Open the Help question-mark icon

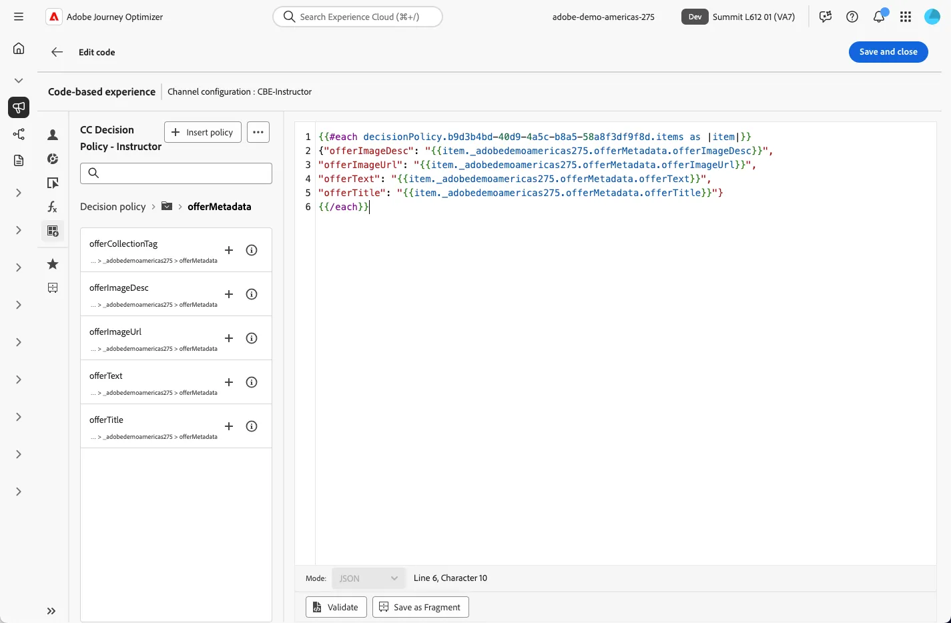[852, 17]
